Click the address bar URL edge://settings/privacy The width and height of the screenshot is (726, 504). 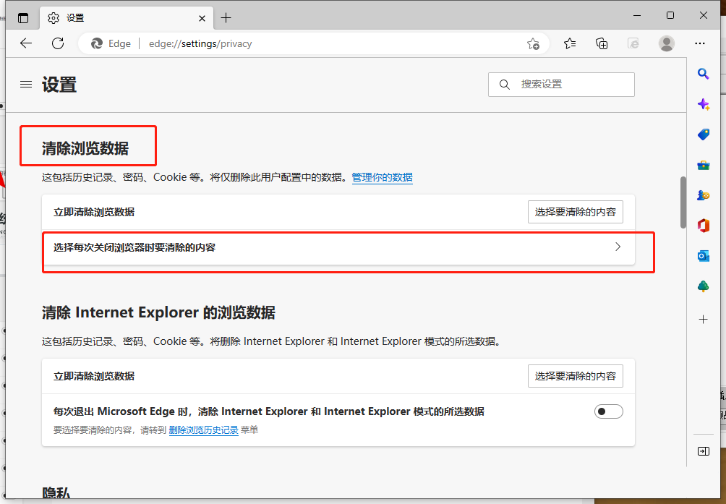200,43
